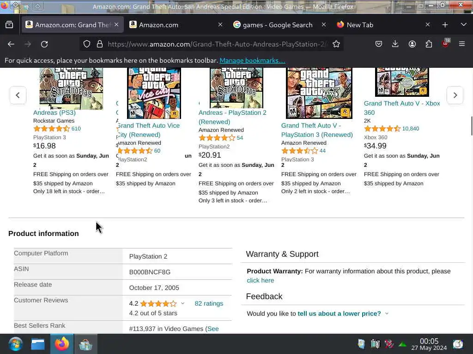Open Grand Theft Auto V - PlayStation 3 (Renewed) link
The image size is (473, 354).
(x=317, y=130)
